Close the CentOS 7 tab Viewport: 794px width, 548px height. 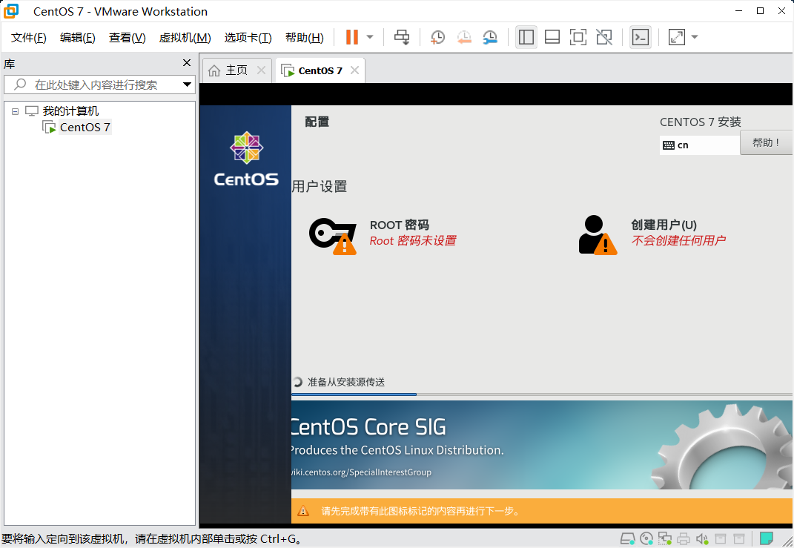tap(355, 70)
